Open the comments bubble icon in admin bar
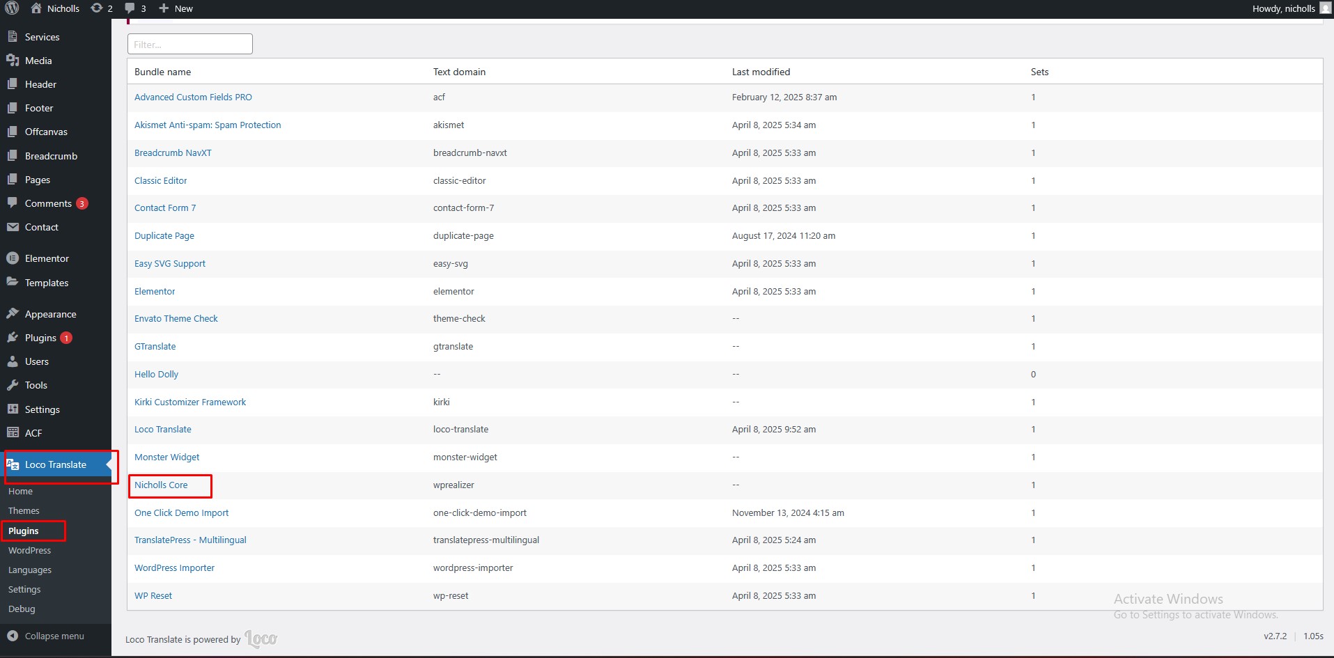Viewport: 1334px width, 658px height. tap(130, 8)
